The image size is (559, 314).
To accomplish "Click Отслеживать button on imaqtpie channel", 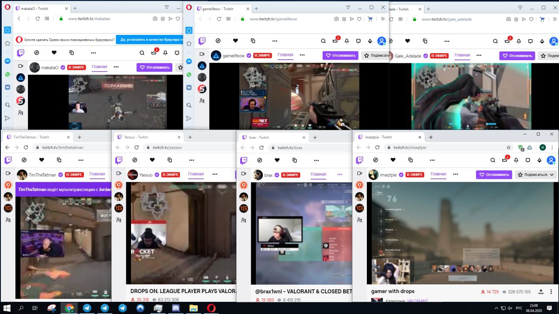I will point(494,174).
